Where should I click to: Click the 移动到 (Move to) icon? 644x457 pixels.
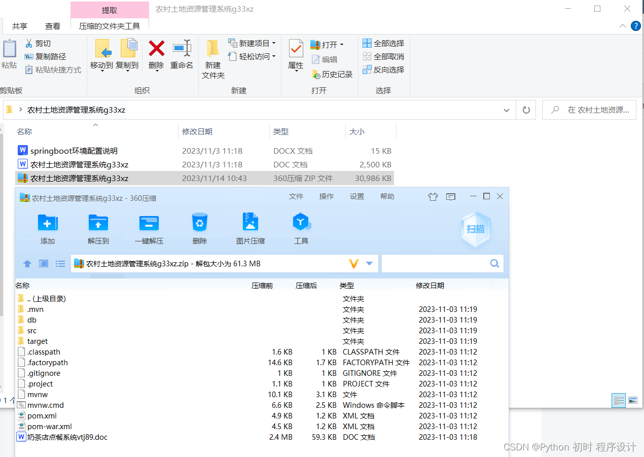point(102,49)
